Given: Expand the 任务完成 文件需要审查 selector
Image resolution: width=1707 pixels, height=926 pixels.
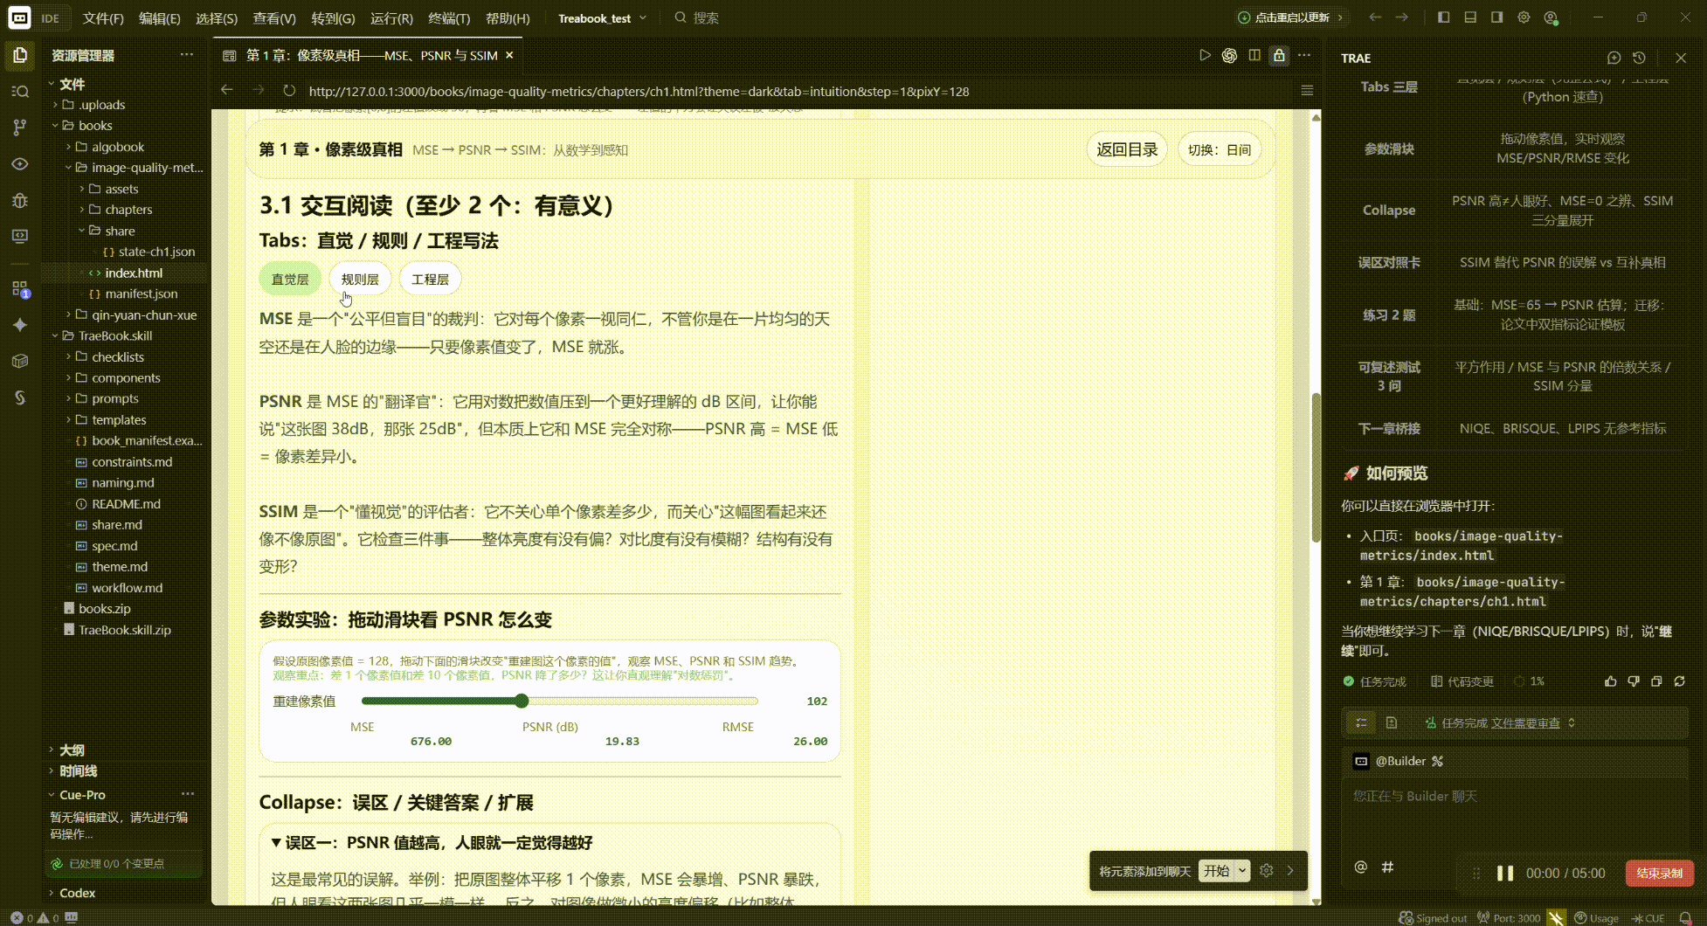Looking at the screenshot, I should pos(1500,722).
